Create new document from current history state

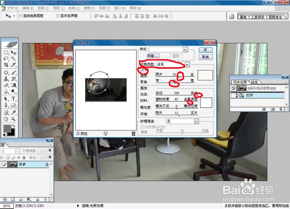264,109
